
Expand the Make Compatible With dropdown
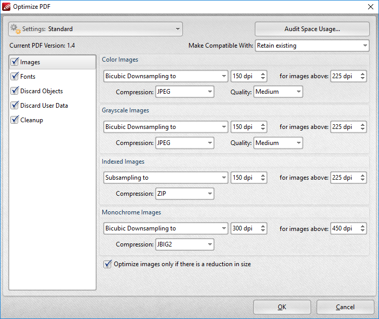tap(312, 46)
